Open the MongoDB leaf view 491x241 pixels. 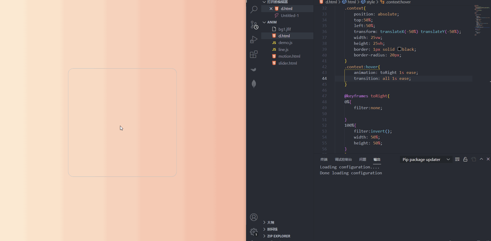[x=254, y=84]
